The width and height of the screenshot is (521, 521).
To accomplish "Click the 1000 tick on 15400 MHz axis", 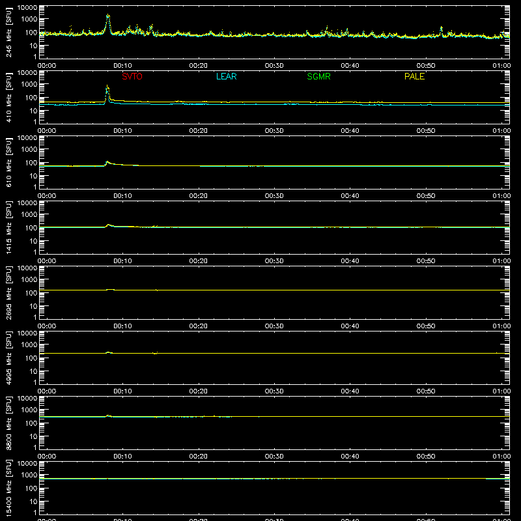I will tap(29, 475).
